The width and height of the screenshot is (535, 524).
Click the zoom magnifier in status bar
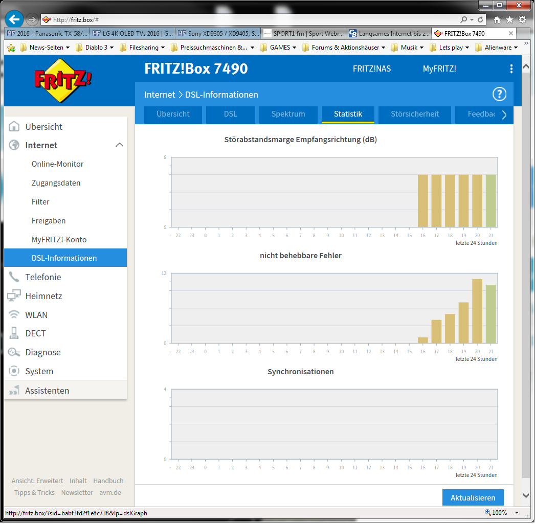487,513
